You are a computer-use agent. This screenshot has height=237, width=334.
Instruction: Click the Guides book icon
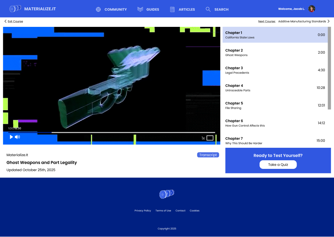pyautogui.click(x=140, y=9)
